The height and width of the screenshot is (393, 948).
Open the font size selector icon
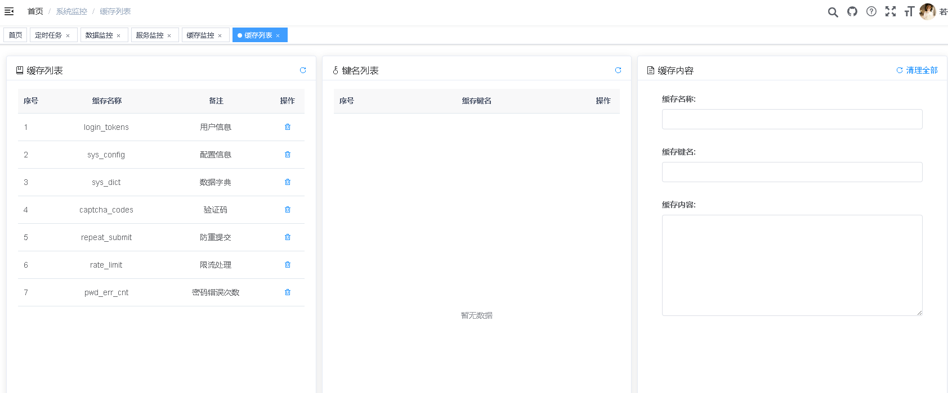909,11
